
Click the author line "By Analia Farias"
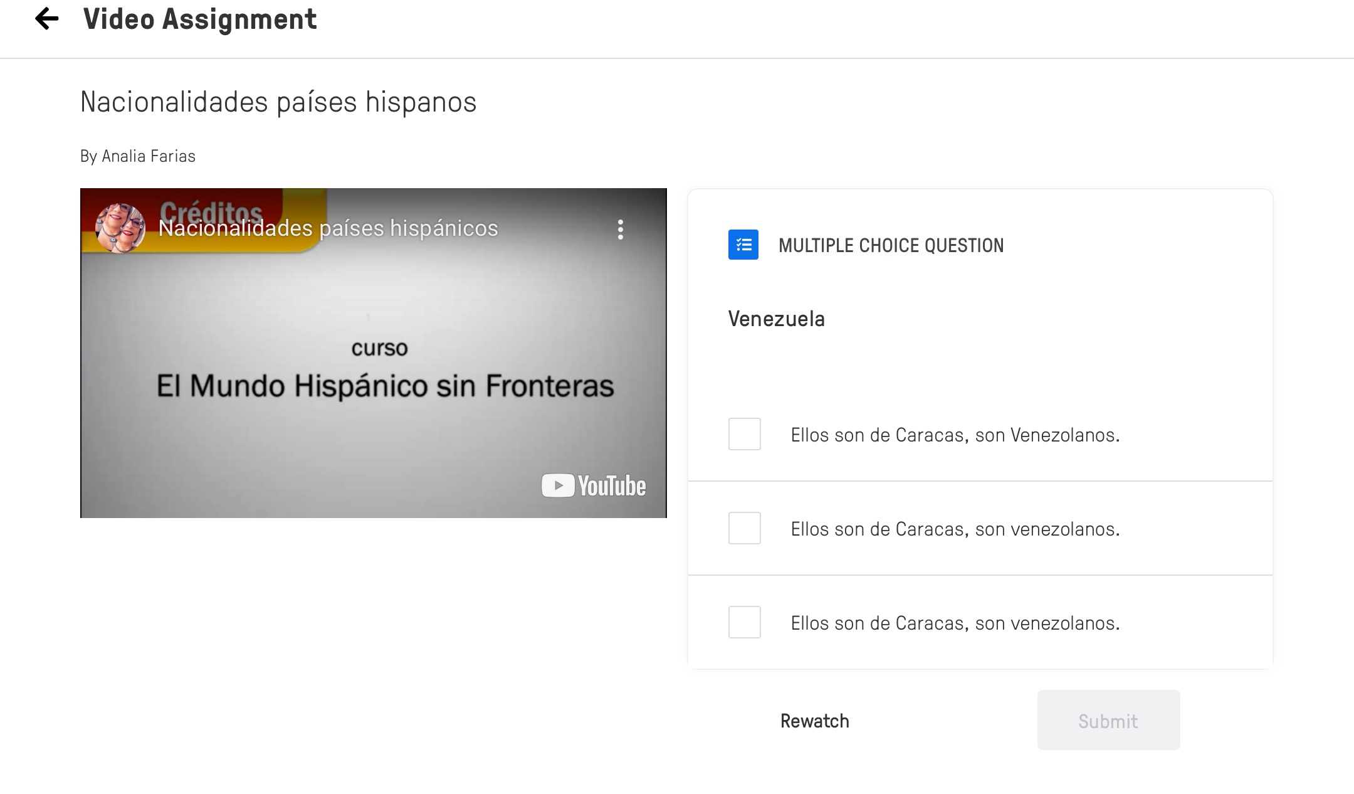(138, 156)
